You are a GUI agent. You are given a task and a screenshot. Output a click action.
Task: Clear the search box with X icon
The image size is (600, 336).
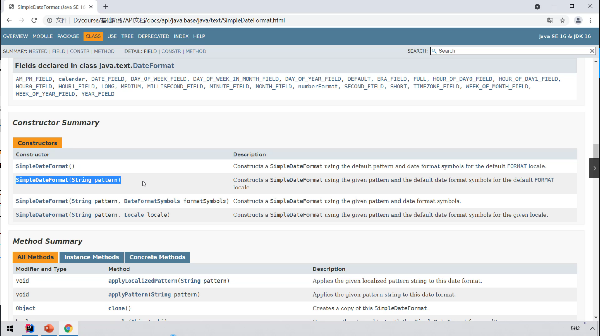pyautogui.click(x=592, y=51)
